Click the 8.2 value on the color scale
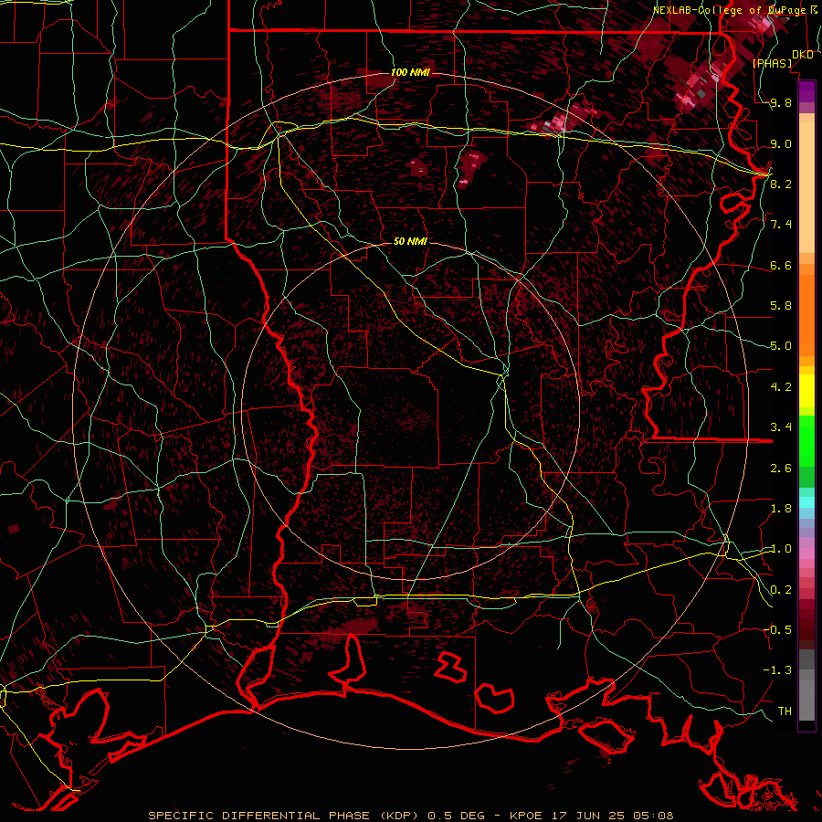The height and width of the screenshot is (822, 822). tap(781, 184)
